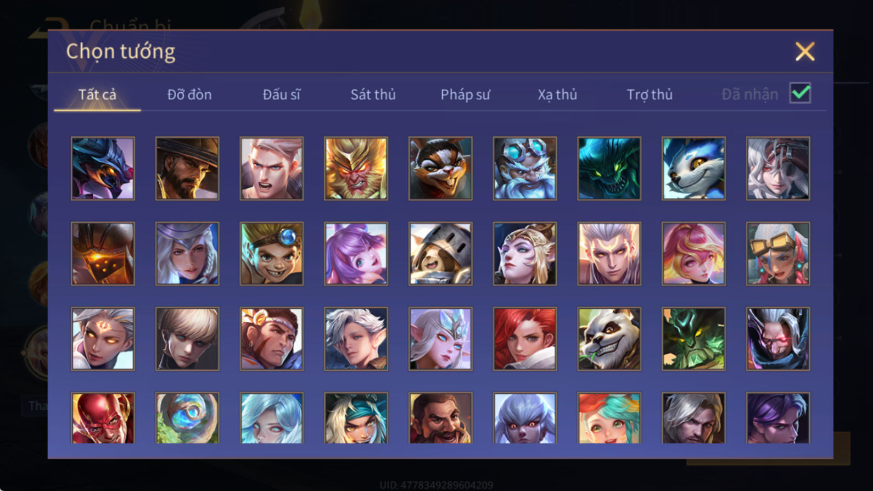Switch to the Sát thủ tab
The image size is (873, 491).
(373, 94)
